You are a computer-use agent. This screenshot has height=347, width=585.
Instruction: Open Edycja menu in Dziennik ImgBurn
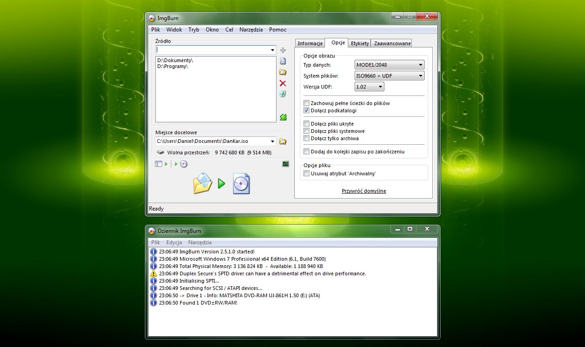coord(174,242)
